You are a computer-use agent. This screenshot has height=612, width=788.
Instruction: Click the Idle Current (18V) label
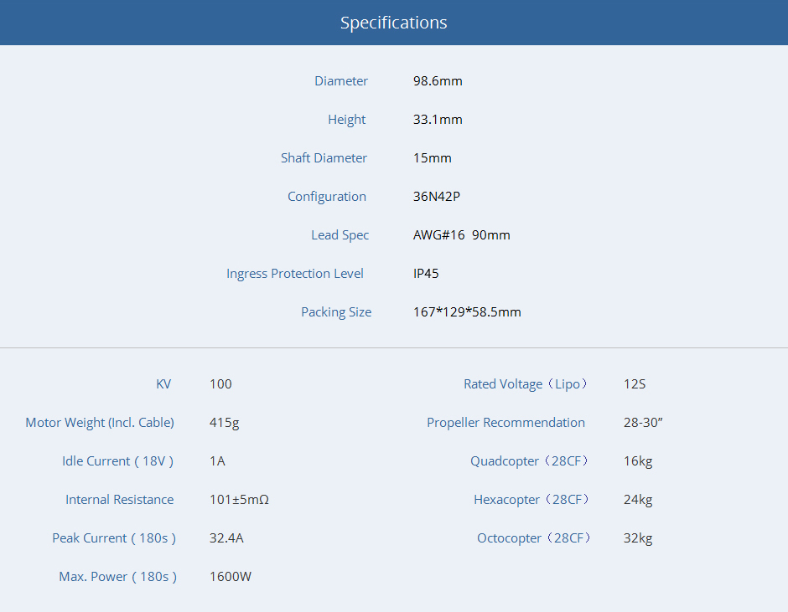118,461
